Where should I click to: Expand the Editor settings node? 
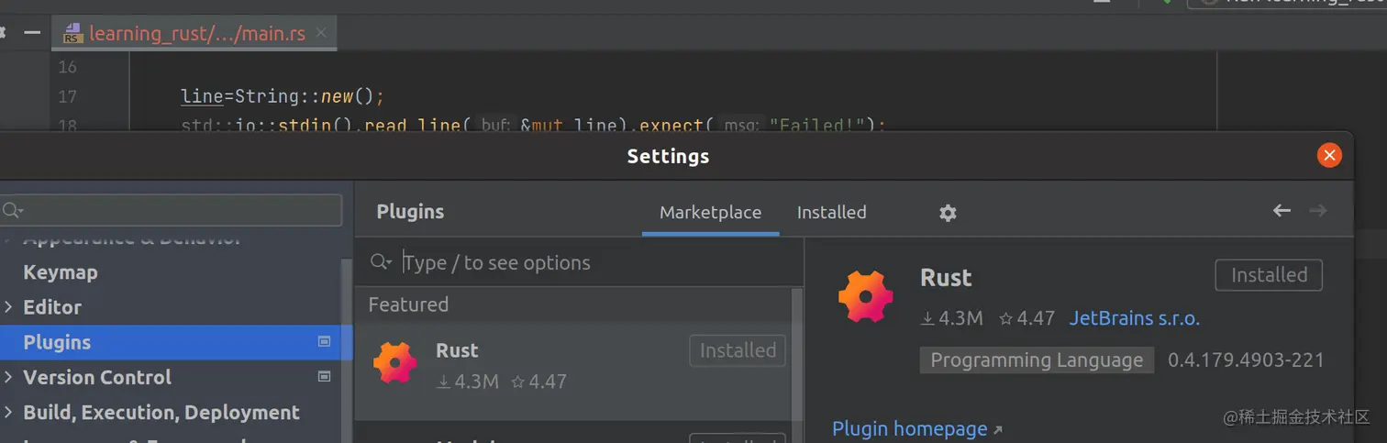click(8, 307)
